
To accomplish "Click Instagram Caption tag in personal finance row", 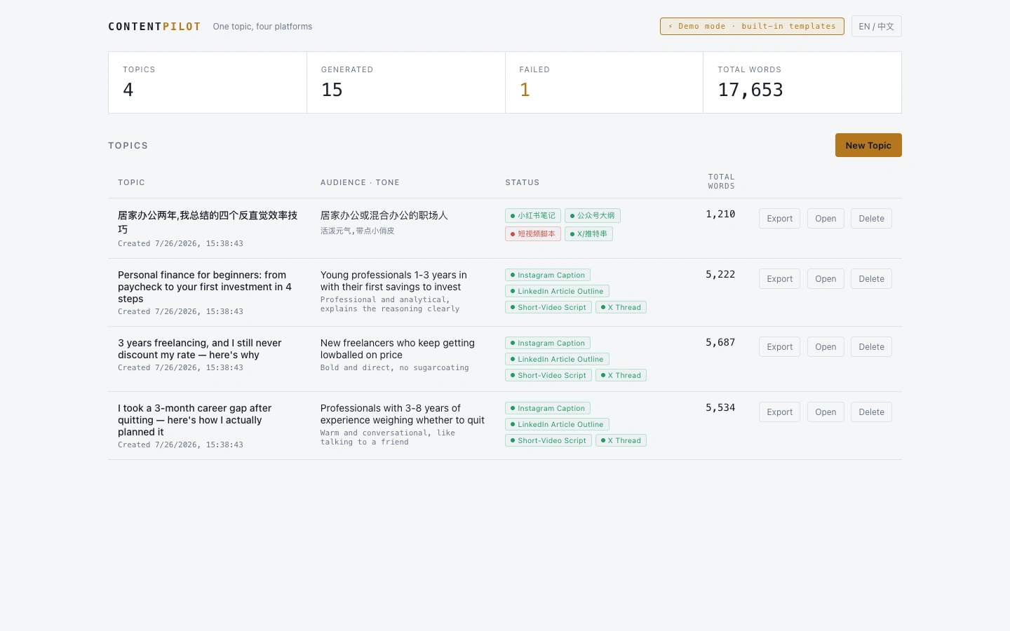I will tap(548, 275).
